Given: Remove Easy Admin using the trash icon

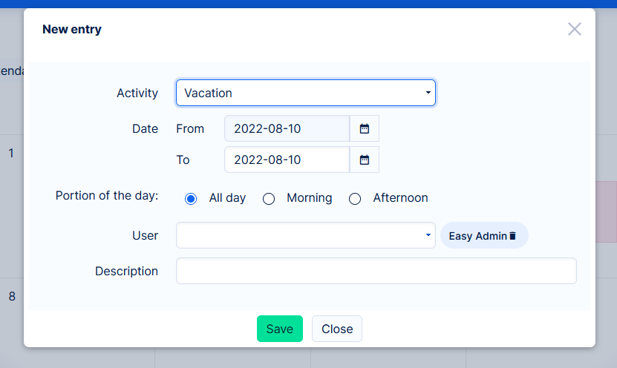Looking at the screenshot, I should (512, 236).
